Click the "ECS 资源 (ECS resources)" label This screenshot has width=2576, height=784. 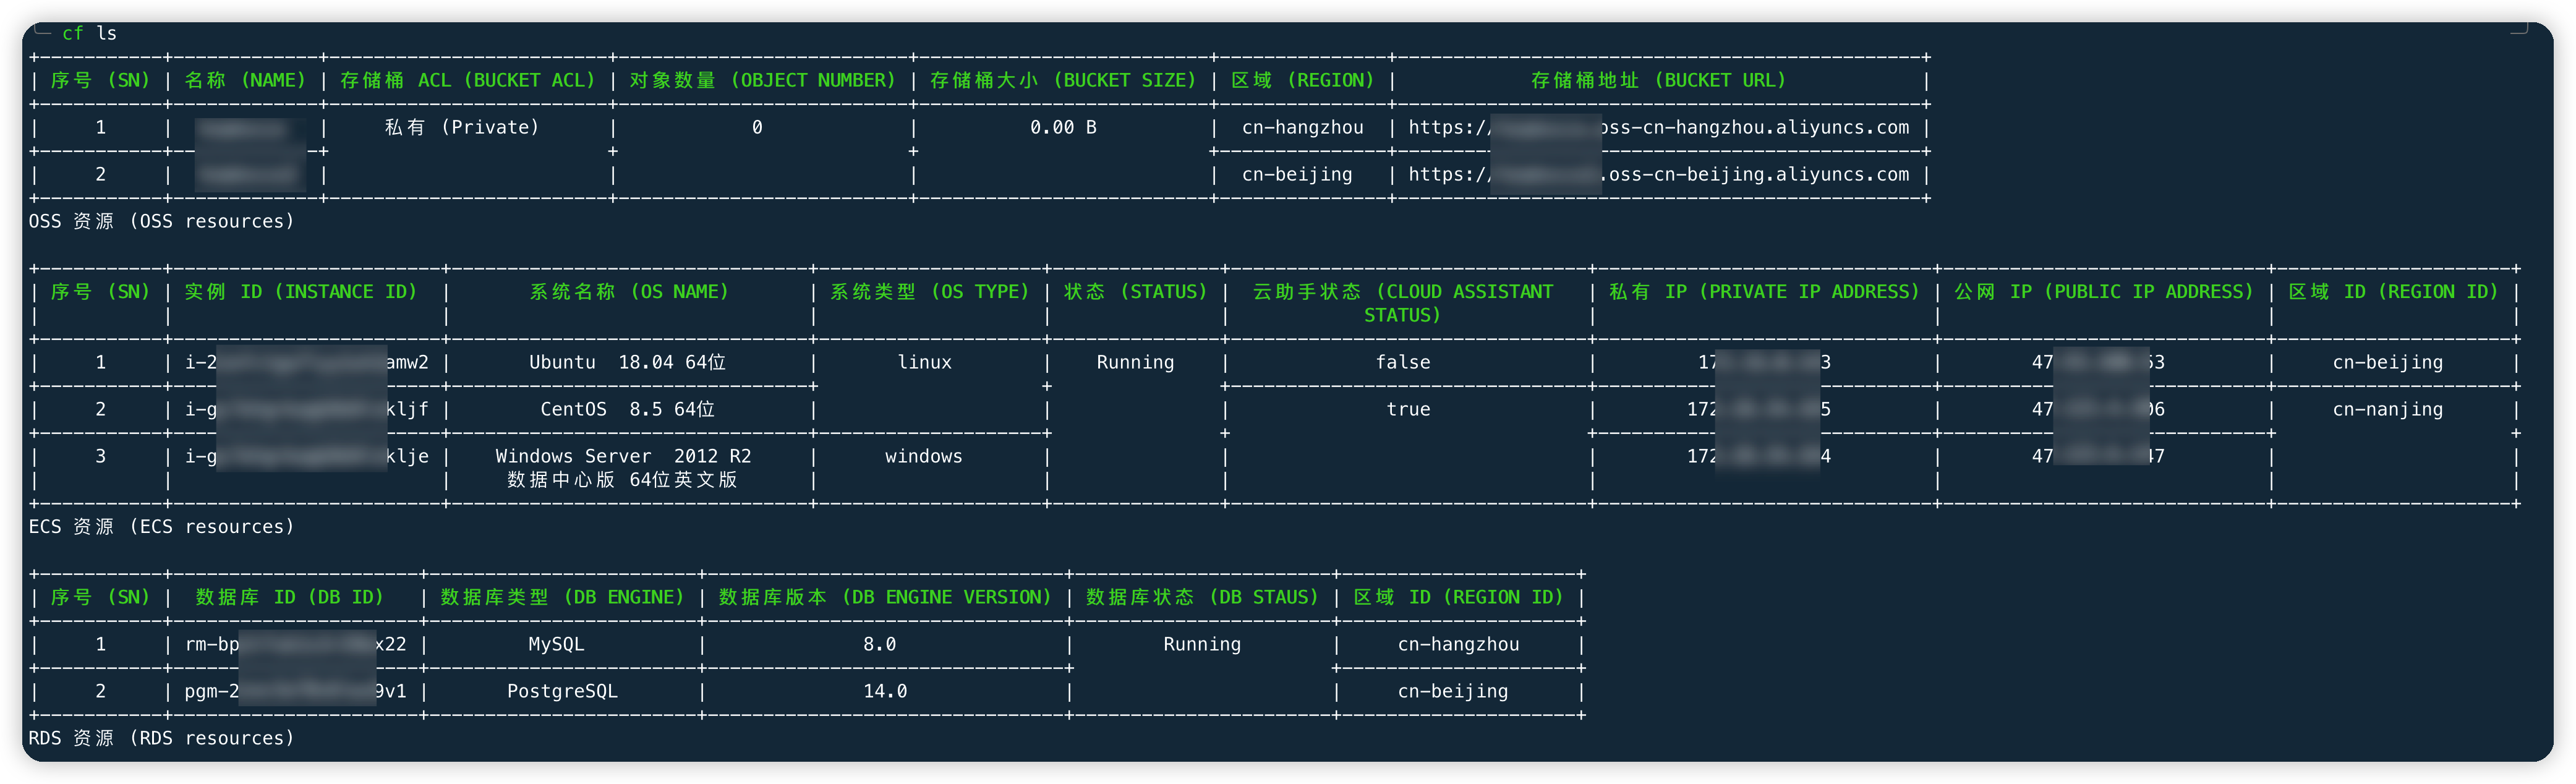pos(161,526)
